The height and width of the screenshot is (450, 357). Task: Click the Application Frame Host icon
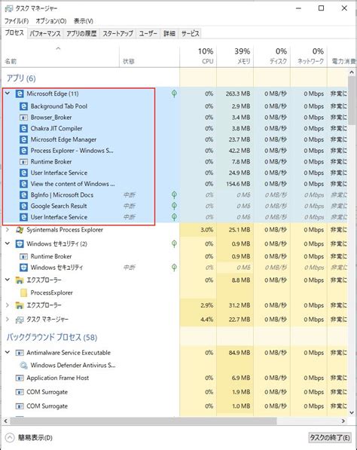tap(20, 378)
